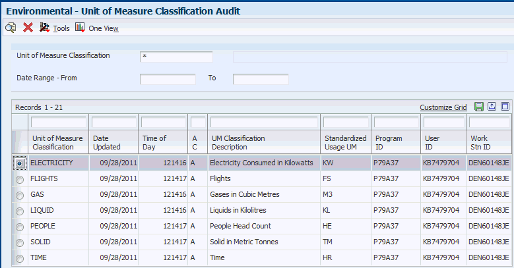Click the Tools hammer icon
The width and height of the screenshot is (514, 268).
(x=45, y=28)
